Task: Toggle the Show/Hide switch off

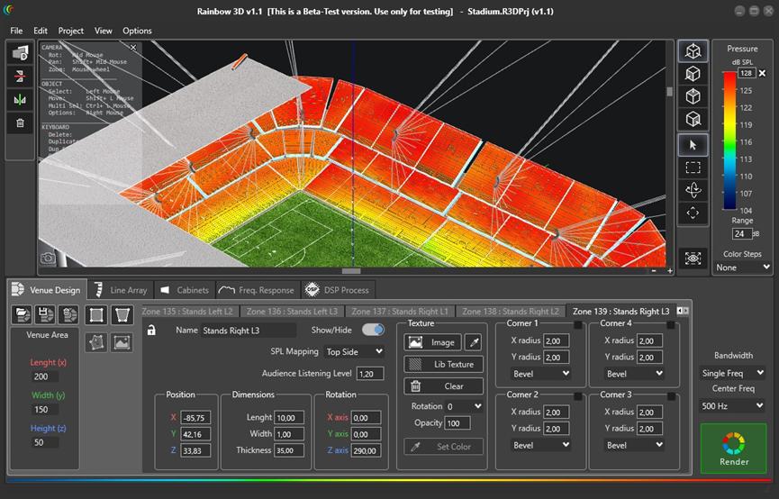Action: [x=373, y=331]
